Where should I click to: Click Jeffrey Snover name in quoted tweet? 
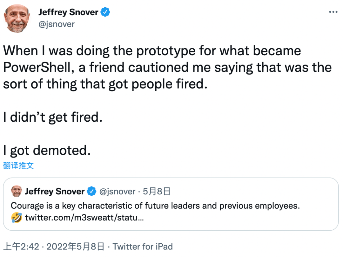coord(55,192)
